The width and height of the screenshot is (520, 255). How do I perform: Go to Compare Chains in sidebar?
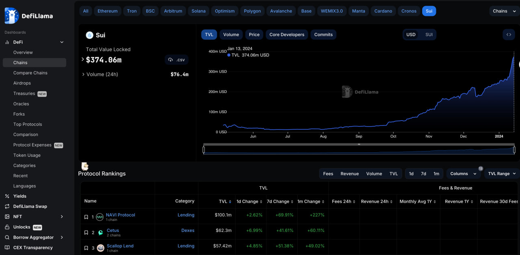(30, 73)
